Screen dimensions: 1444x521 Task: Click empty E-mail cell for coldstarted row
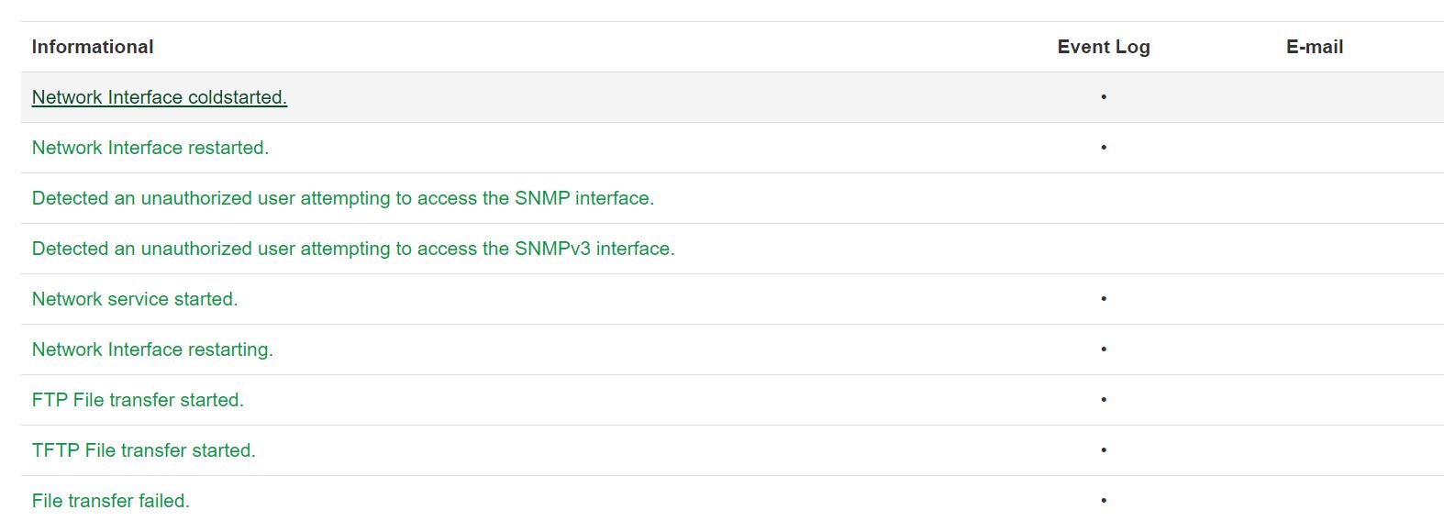(1315, 97)
